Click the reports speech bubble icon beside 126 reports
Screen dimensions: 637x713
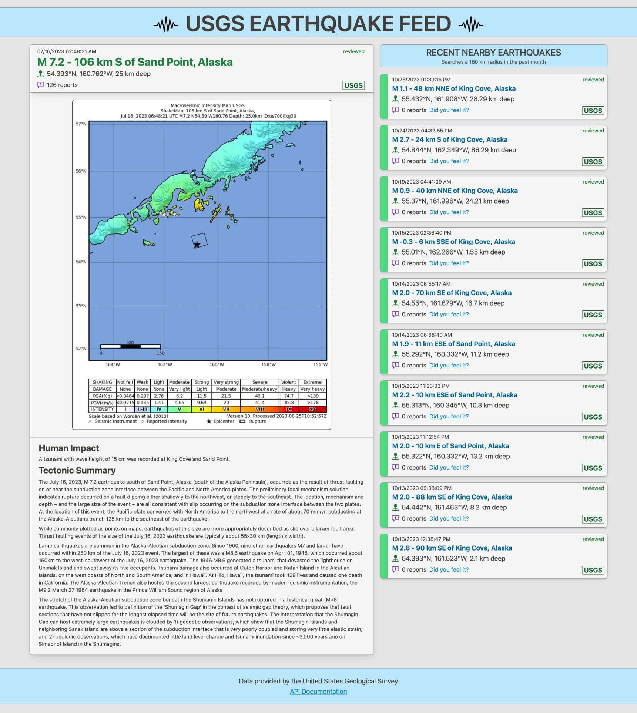[x=41, y=85]
